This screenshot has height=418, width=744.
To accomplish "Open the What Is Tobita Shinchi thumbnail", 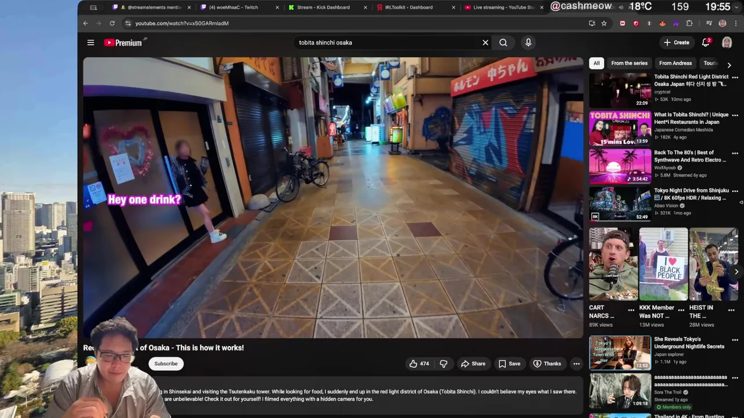I will click(620, 128).
